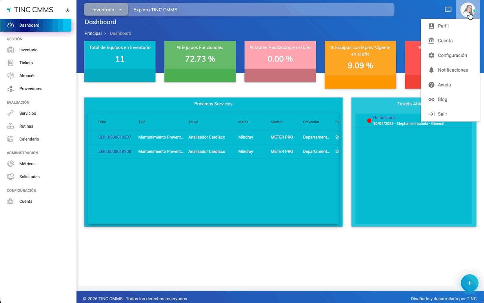Open the user avatar menu
This screenshot has width=484, height=303.
coord(468,9)
